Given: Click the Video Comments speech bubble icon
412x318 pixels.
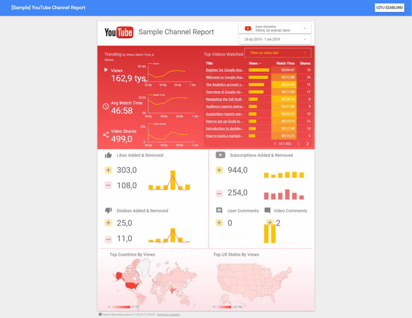Looking at the screenshot, I should (x=268, y=211).
